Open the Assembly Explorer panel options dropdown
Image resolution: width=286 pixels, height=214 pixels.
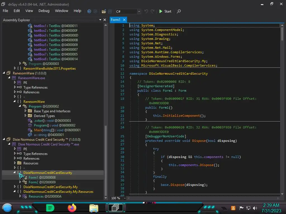(100, 20)
